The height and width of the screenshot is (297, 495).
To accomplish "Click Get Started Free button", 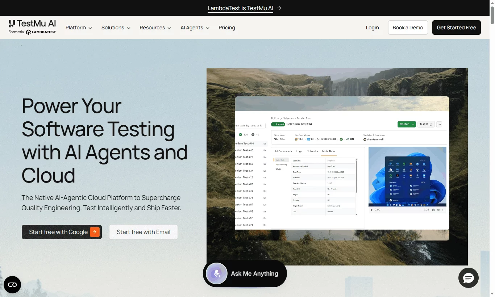I will pyautogui.click(x=457, y=28).
